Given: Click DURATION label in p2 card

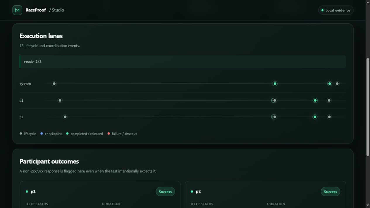Looking at the screenshot, I should pyautogui.click(x=276, y=204).
